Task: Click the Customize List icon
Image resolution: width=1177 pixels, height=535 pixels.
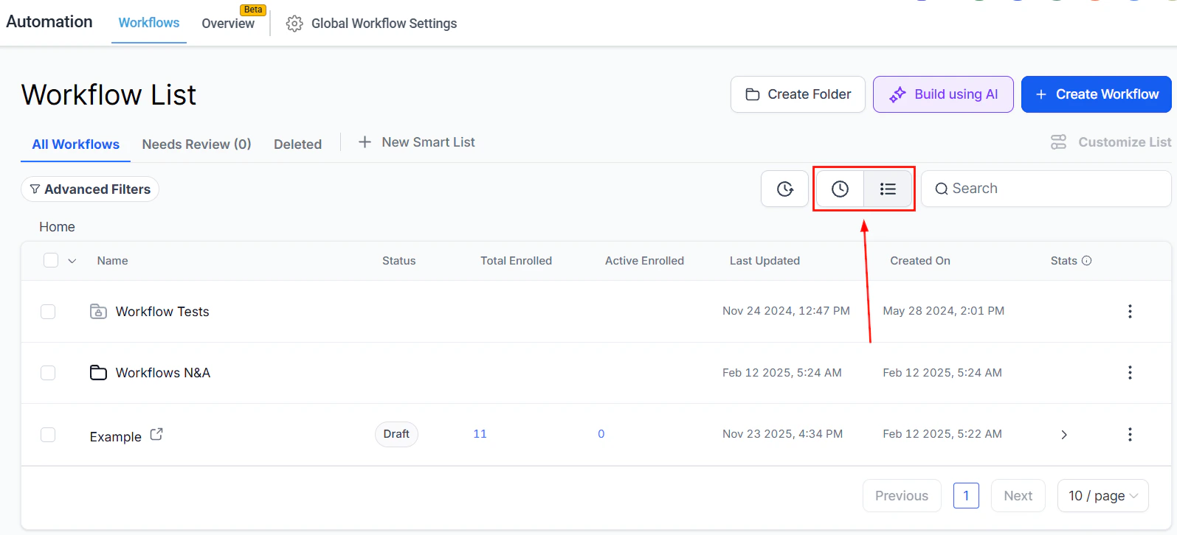Action: (x=1059, y=142)
